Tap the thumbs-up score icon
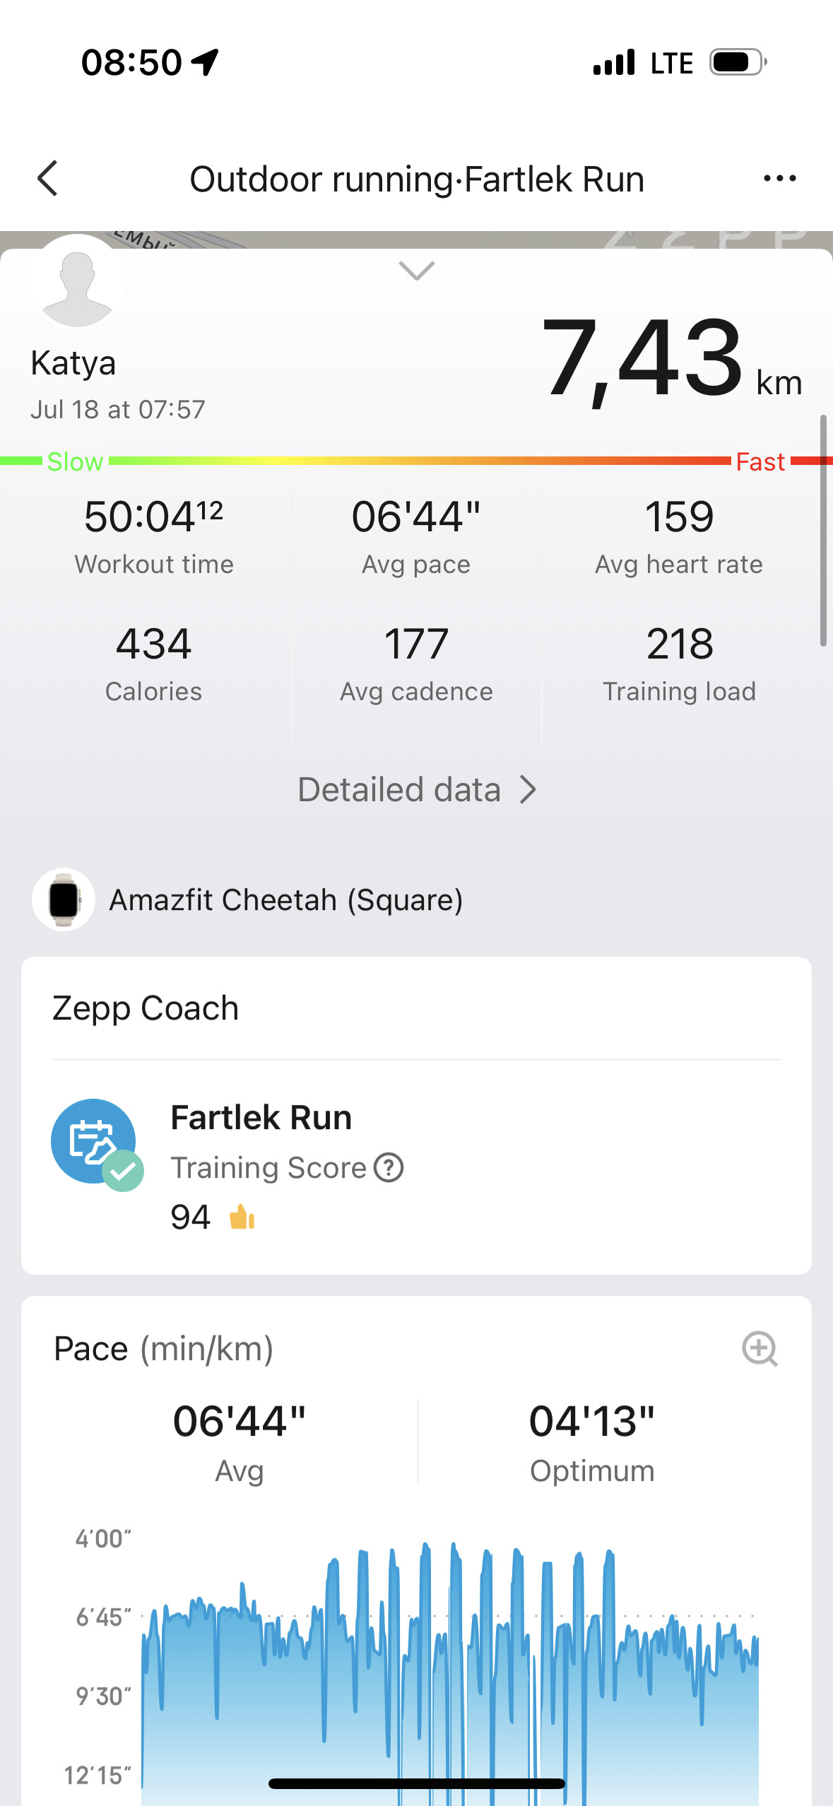The image size is (833, 1806). tap(242, 1217)
